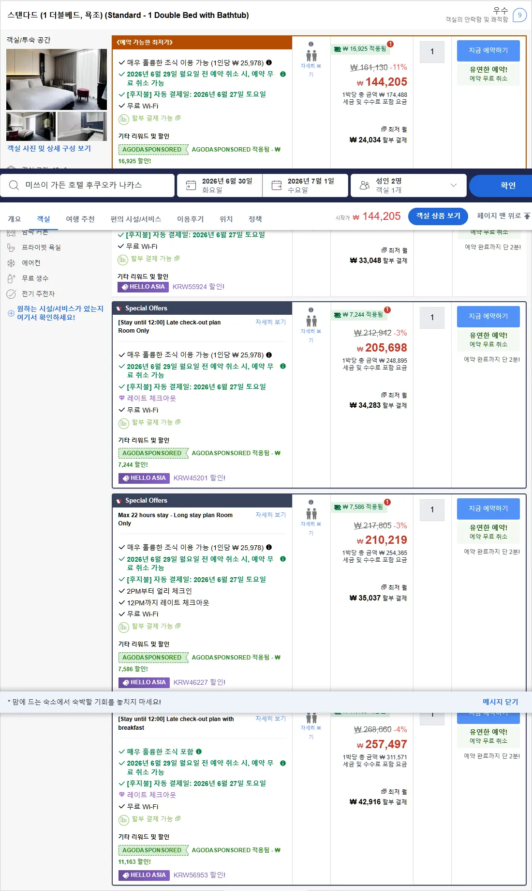Click 지금 예약하기 for the 210,219 offer
The width and height of the screenshot is (532, 891).
point(488,508)
